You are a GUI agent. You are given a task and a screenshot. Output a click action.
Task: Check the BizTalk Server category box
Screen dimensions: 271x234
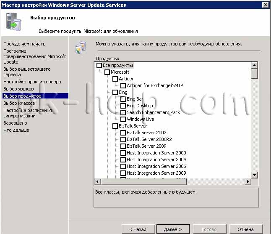point(115,126)
